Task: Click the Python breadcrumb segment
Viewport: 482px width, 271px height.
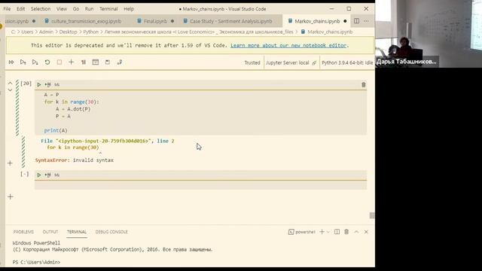Action: pyautogui.click(x=90, y=32)
